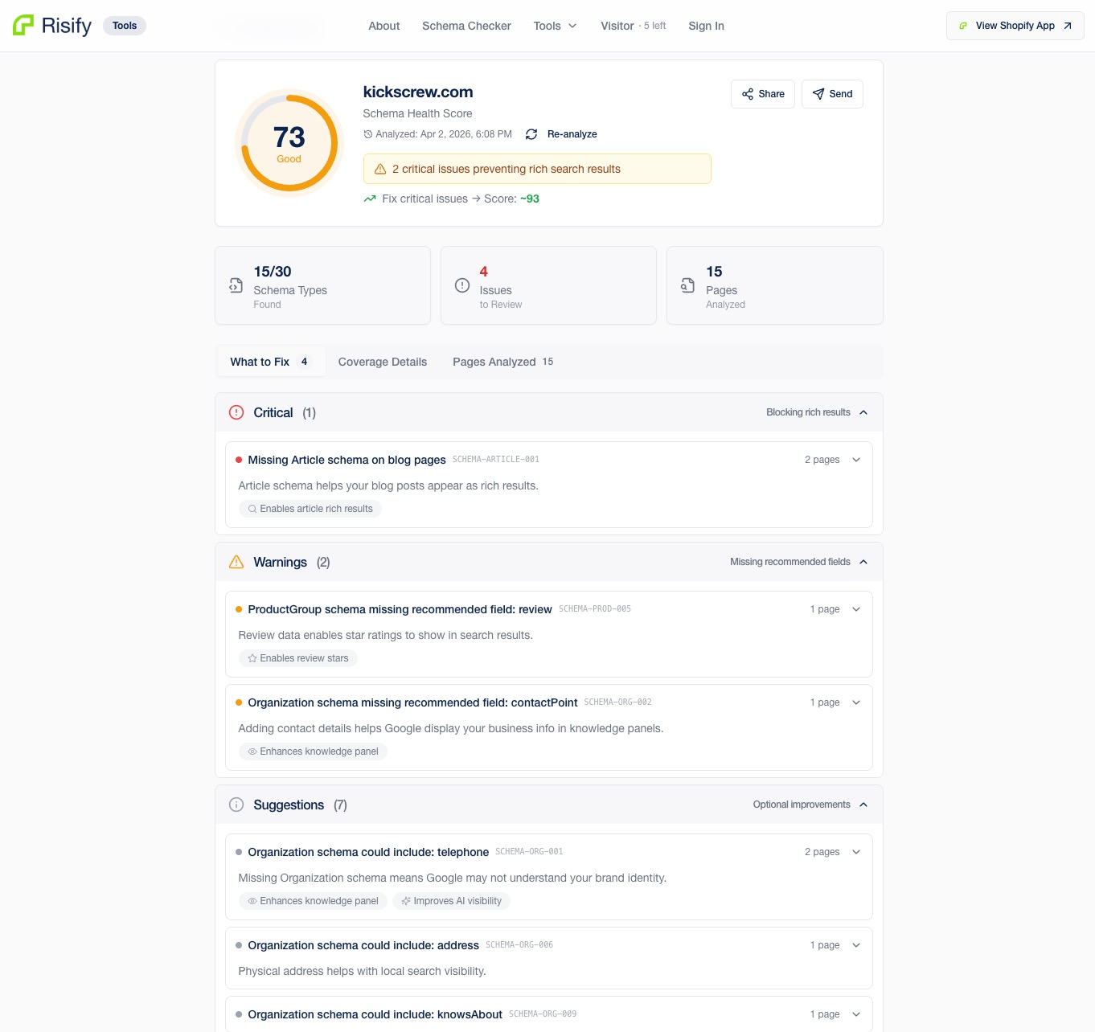1095x1032 pixels.
Task: Click the Schema Types code-file icon
Action: click(x=236, y=285)
